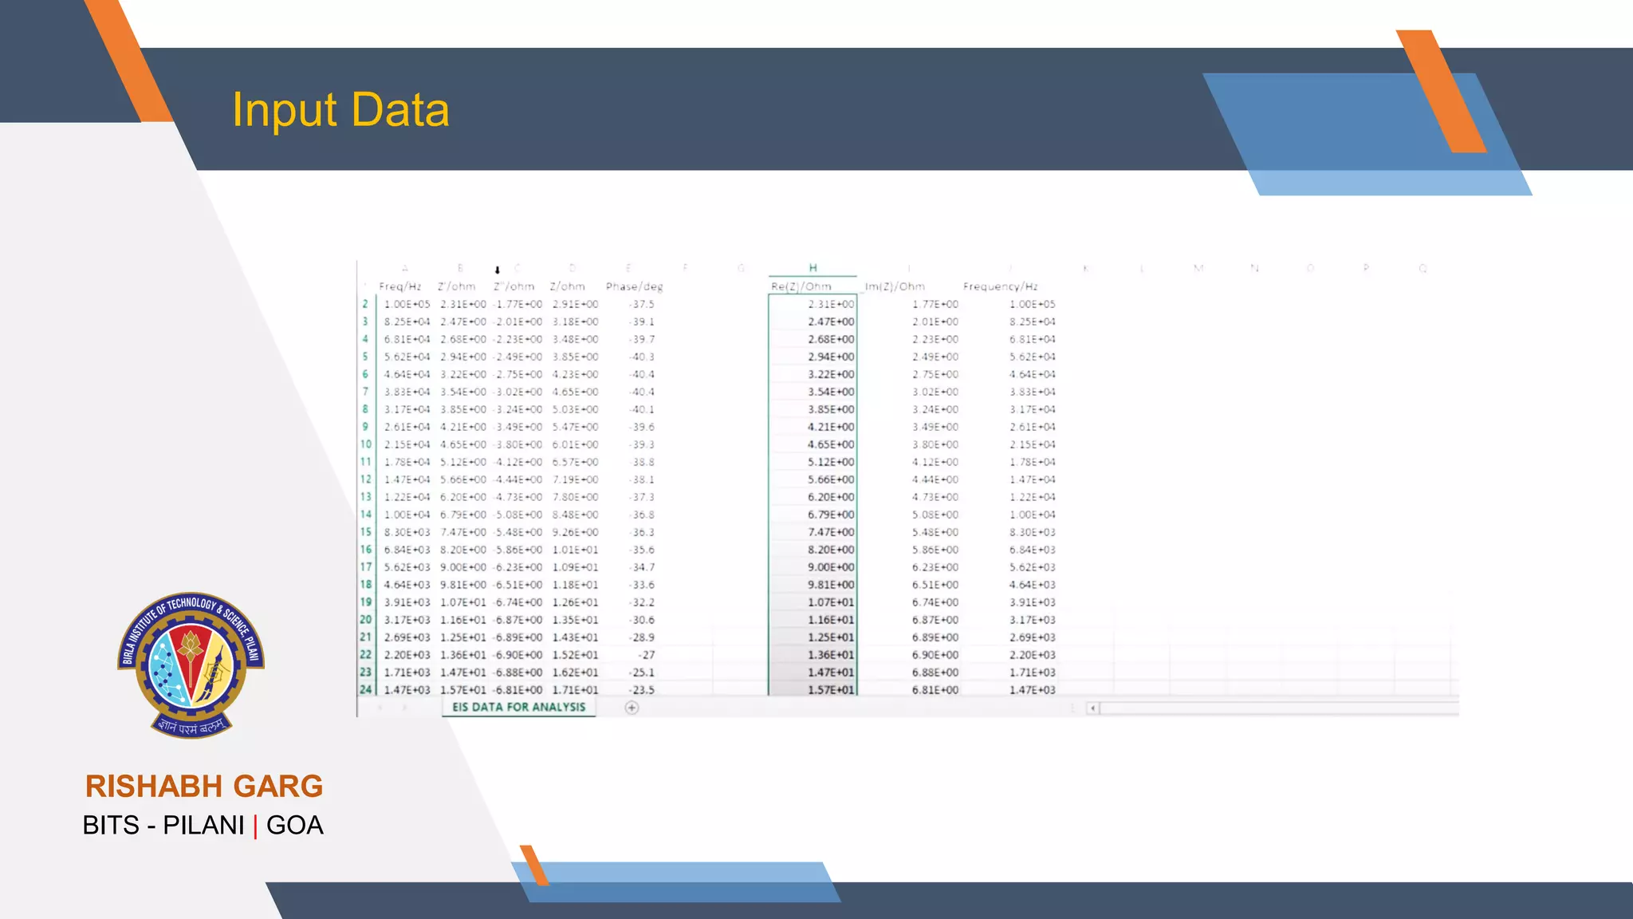
Task: Click the horizontal scrollbar left arrow
Action: (1092, 708)
